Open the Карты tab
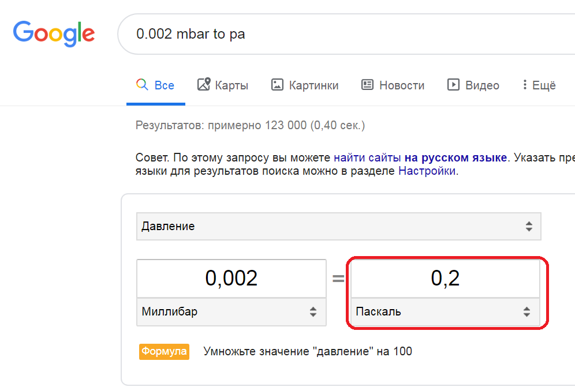The image size is (575, 387). tap(232, 85)
